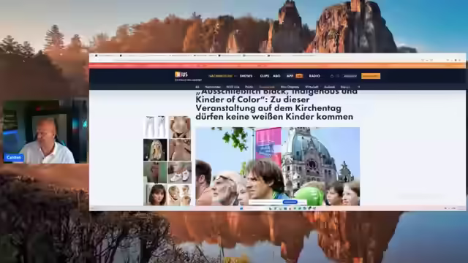
Task: Select the Politik category tab
Action: (249, 87)
